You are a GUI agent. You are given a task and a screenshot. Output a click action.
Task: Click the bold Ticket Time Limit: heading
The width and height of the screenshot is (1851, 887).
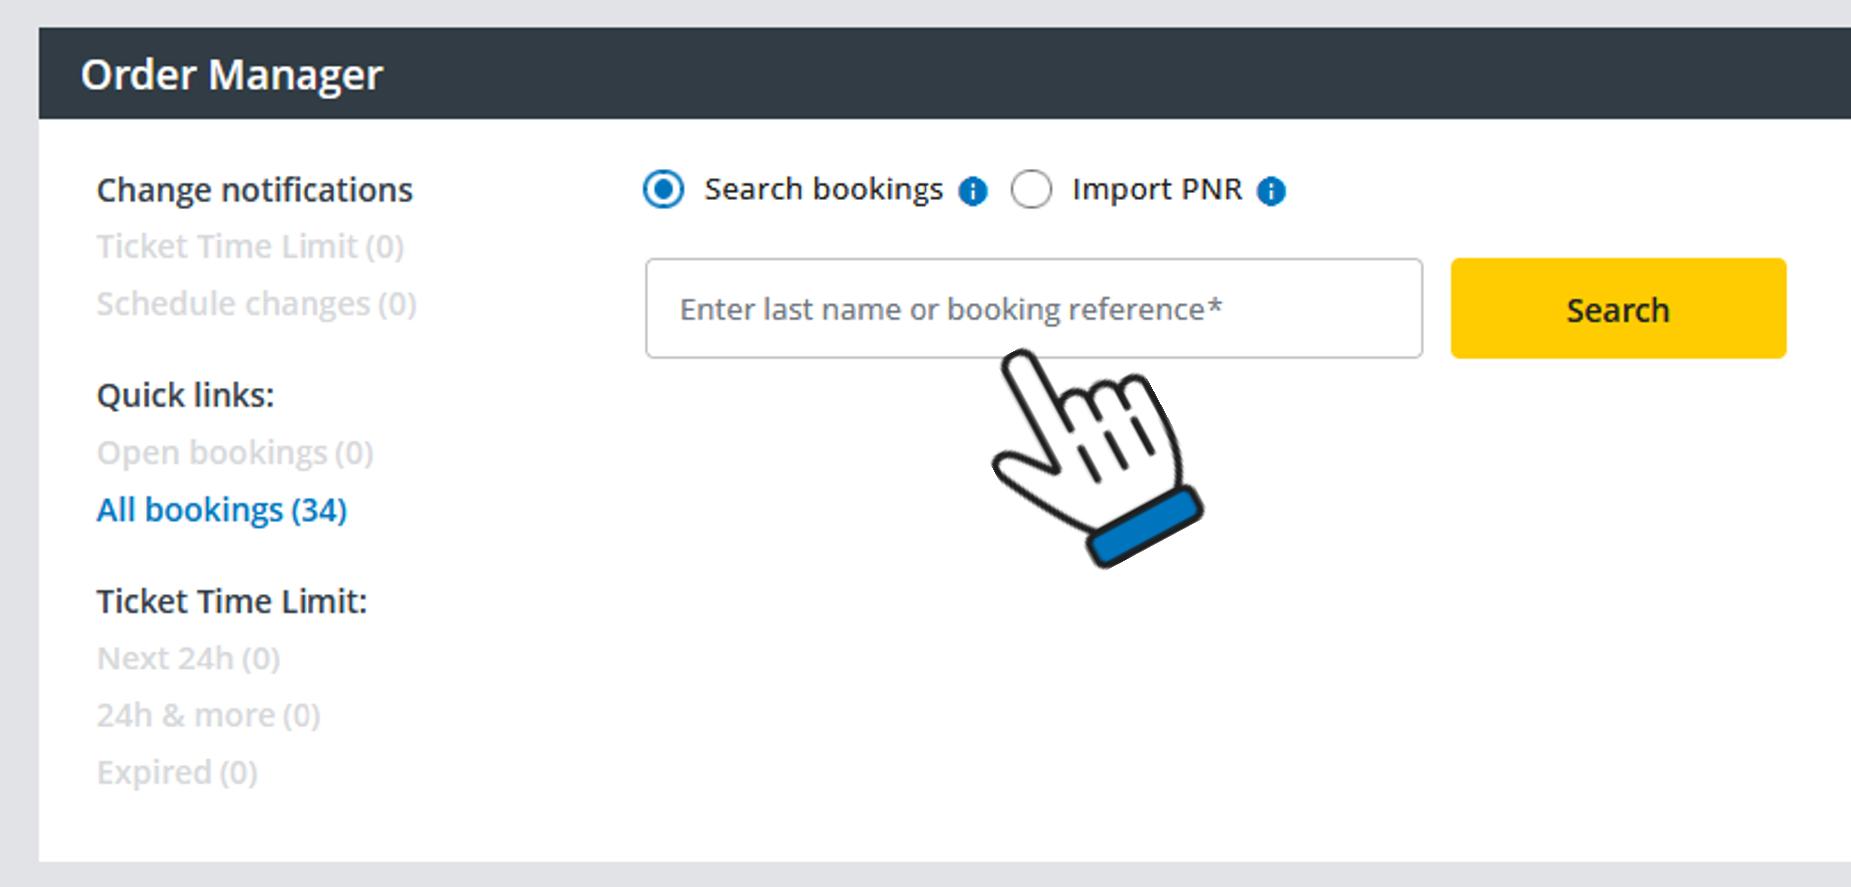(x=232, y=601)
